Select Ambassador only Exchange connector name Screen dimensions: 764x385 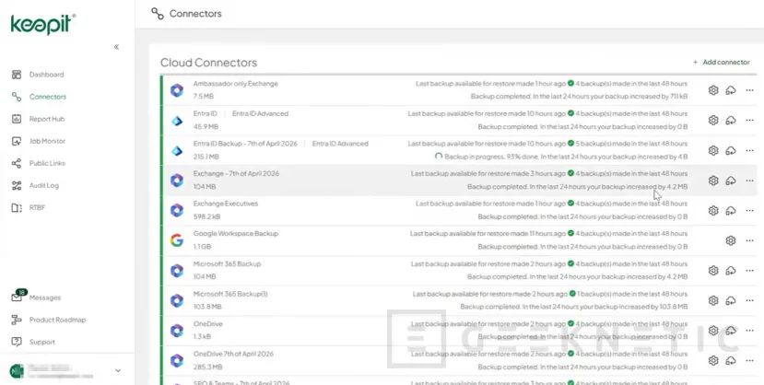coord(235,84)
